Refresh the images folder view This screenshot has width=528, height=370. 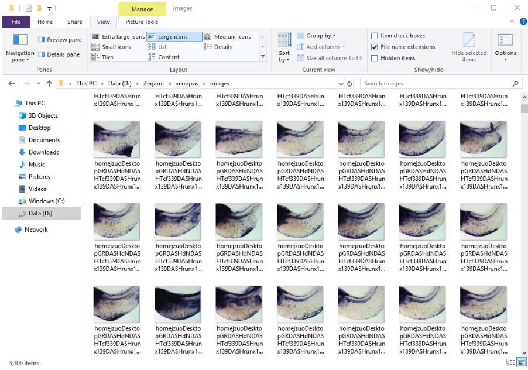[349, 84]
